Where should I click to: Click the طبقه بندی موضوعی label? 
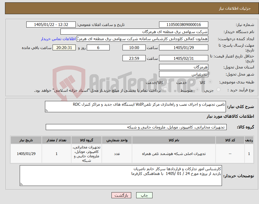tap(237, 82)
